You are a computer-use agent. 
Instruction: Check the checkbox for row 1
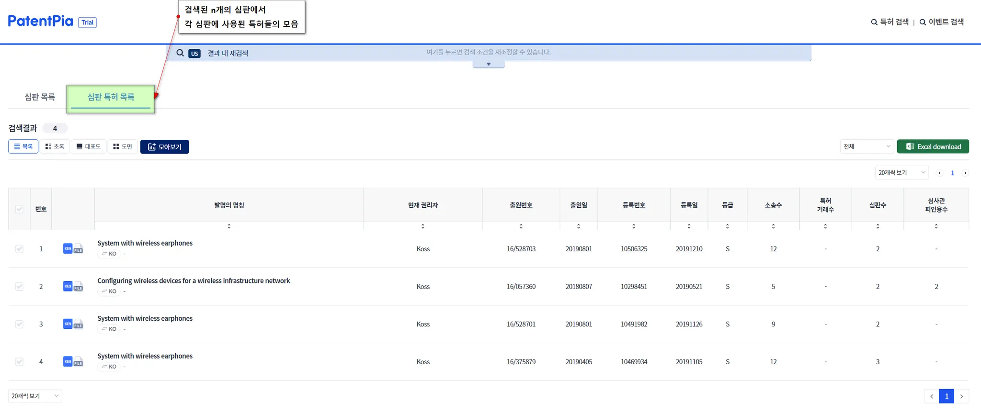coord(20,249)
